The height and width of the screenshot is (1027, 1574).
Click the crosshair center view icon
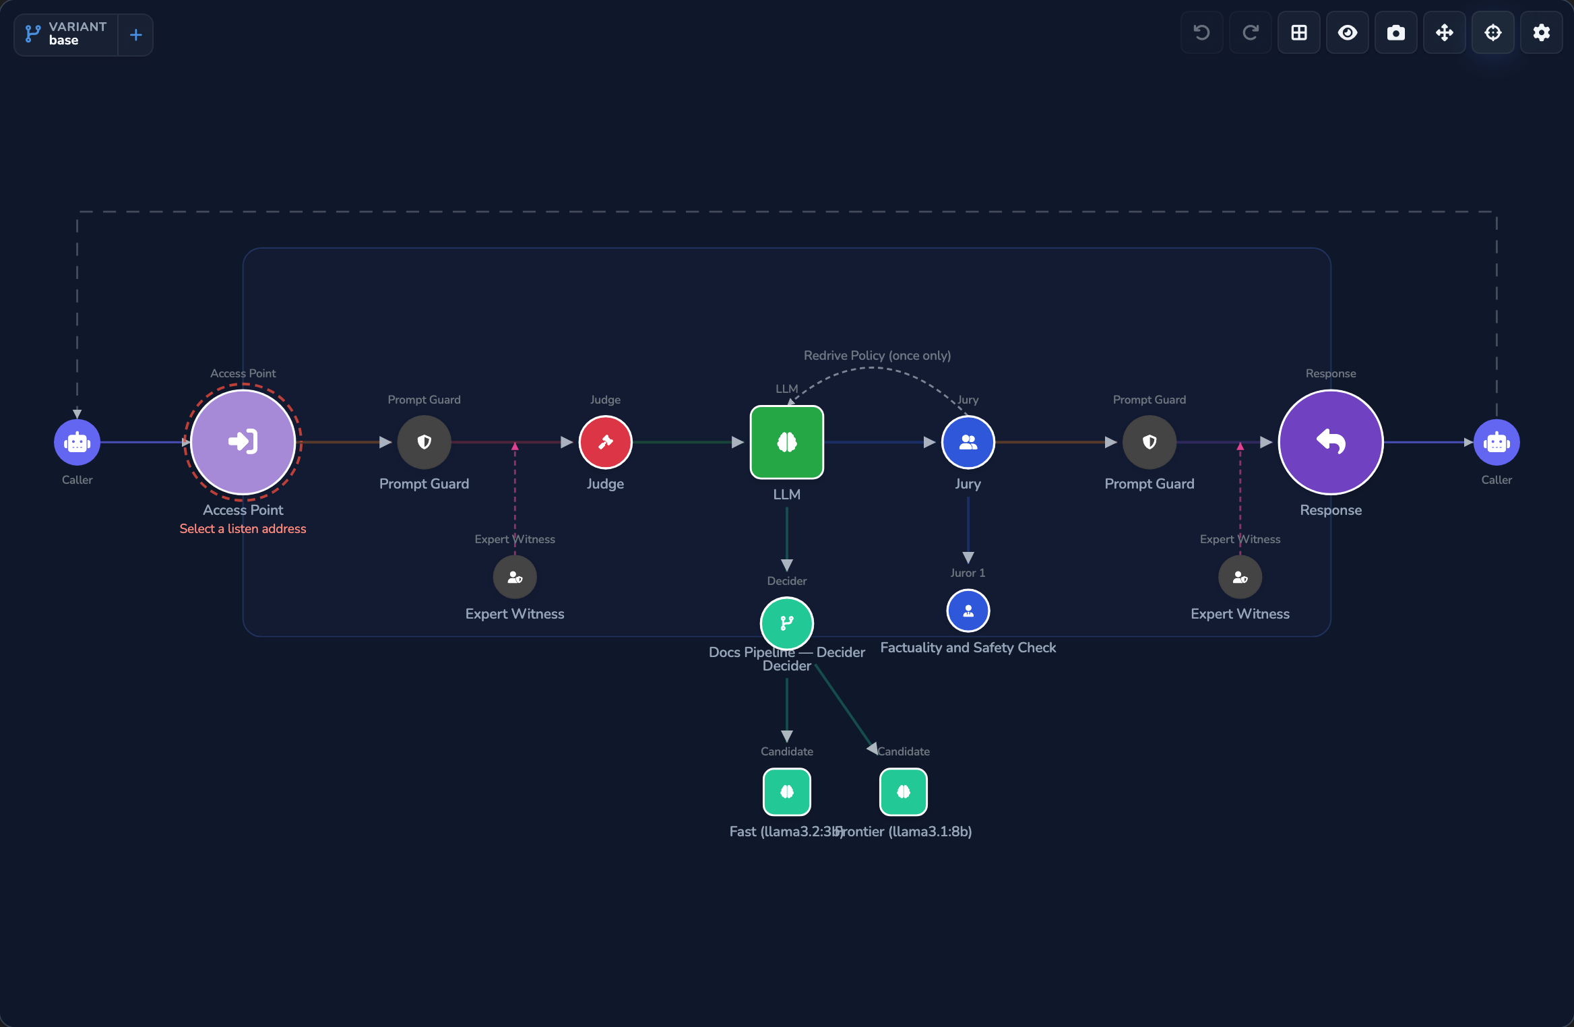[x=1492, y=32]
